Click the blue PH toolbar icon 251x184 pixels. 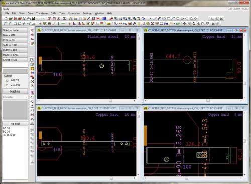[166, 24]
